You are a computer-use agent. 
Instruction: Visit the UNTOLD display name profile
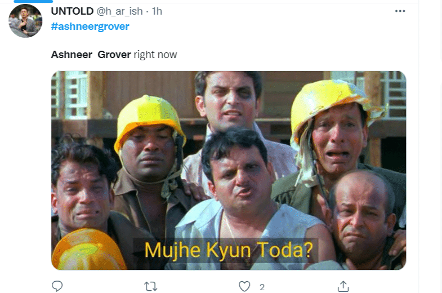coord(72,11)
